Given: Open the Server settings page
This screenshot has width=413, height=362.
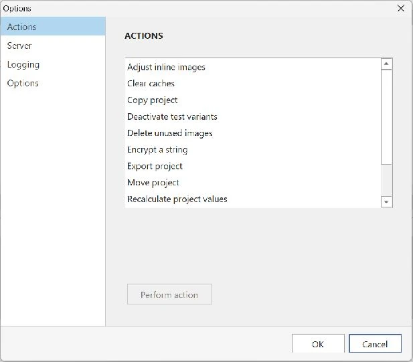Looking at the screenshot, I should click(x=53, y=46).
